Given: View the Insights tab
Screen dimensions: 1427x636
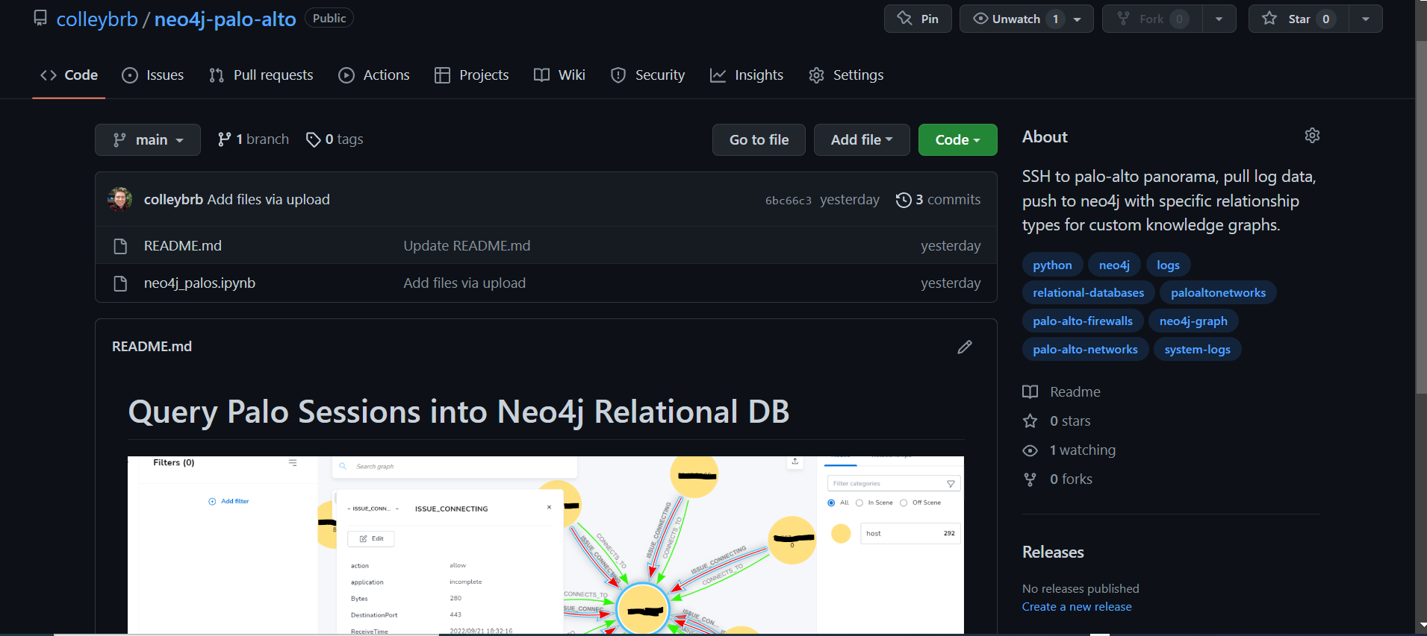Looking at the screenshot, I should 747,75.
